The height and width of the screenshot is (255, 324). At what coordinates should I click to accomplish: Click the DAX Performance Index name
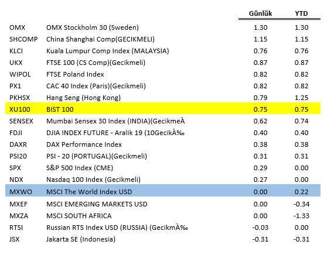click(x=84, y=144)
